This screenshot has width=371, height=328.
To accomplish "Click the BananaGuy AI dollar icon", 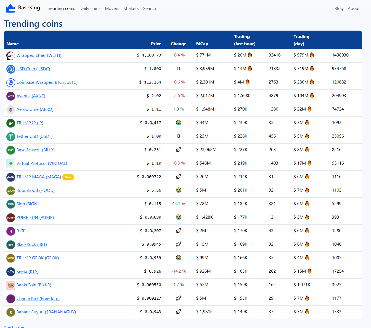I will (11, 312).
